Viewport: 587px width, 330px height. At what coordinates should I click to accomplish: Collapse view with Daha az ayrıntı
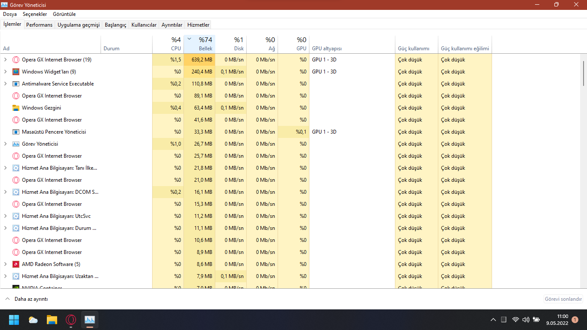point(26,299)
